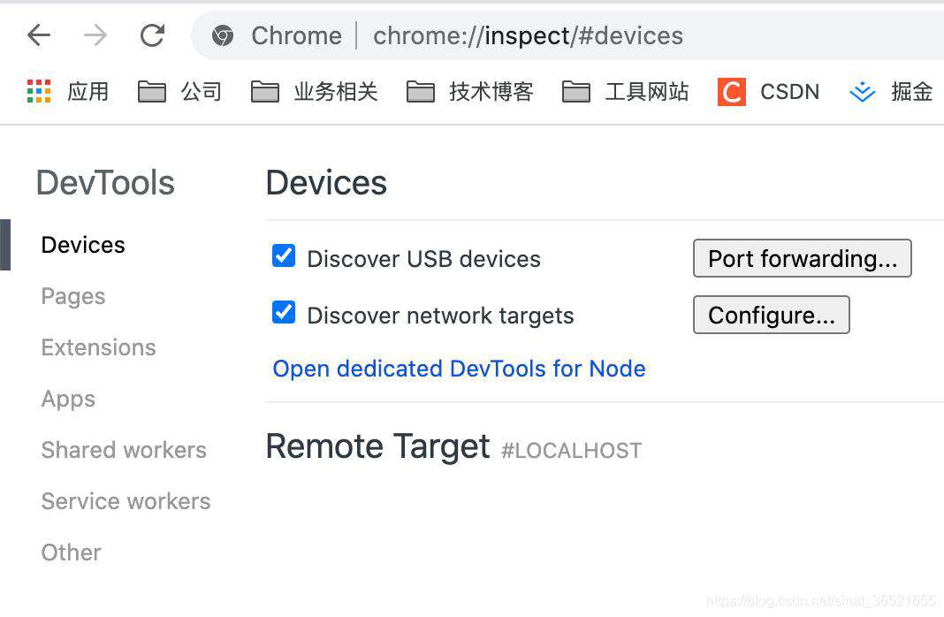Open the 掘金 bookmark
Image resolution: width=944 pixels, height=617 pixels.
(891, 92)
